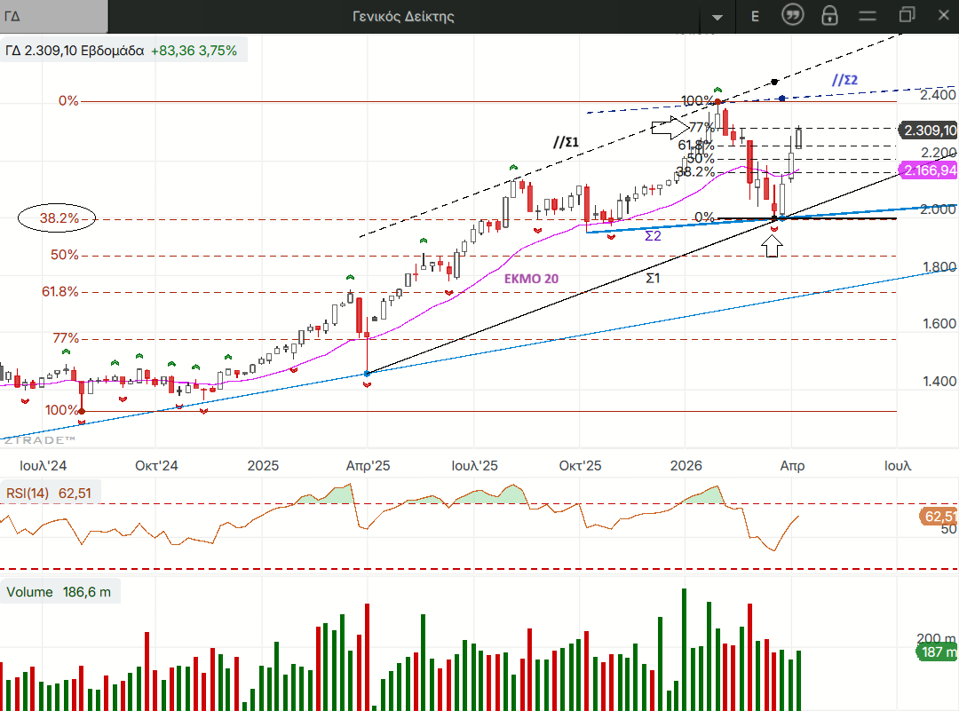Click the upward white arrow annotation
Viewport: 959px width, 711px height.
pyautogui.click(x=773, y=247)
